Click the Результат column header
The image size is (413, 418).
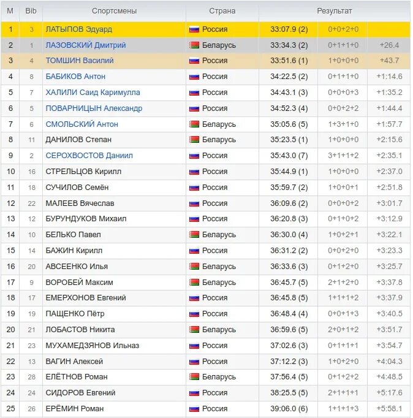tap(335, 11)
